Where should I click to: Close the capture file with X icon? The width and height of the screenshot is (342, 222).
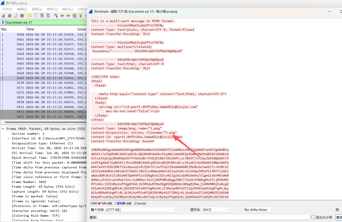[x=42, y=16]
